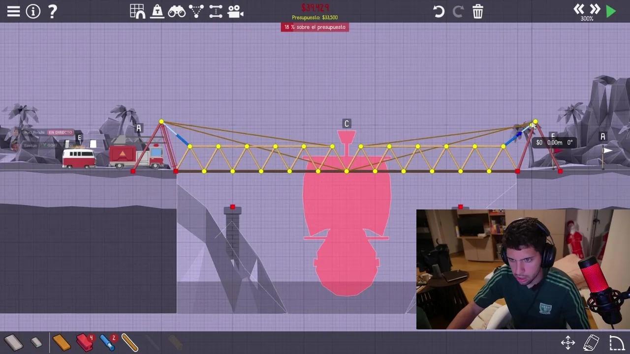Select the selection box tool
The width and height of the screenshot is (630, 354).
pos(617,343)
